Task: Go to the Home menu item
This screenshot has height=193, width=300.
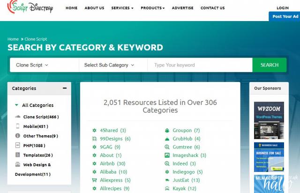Action: click(x=71, y=8)
